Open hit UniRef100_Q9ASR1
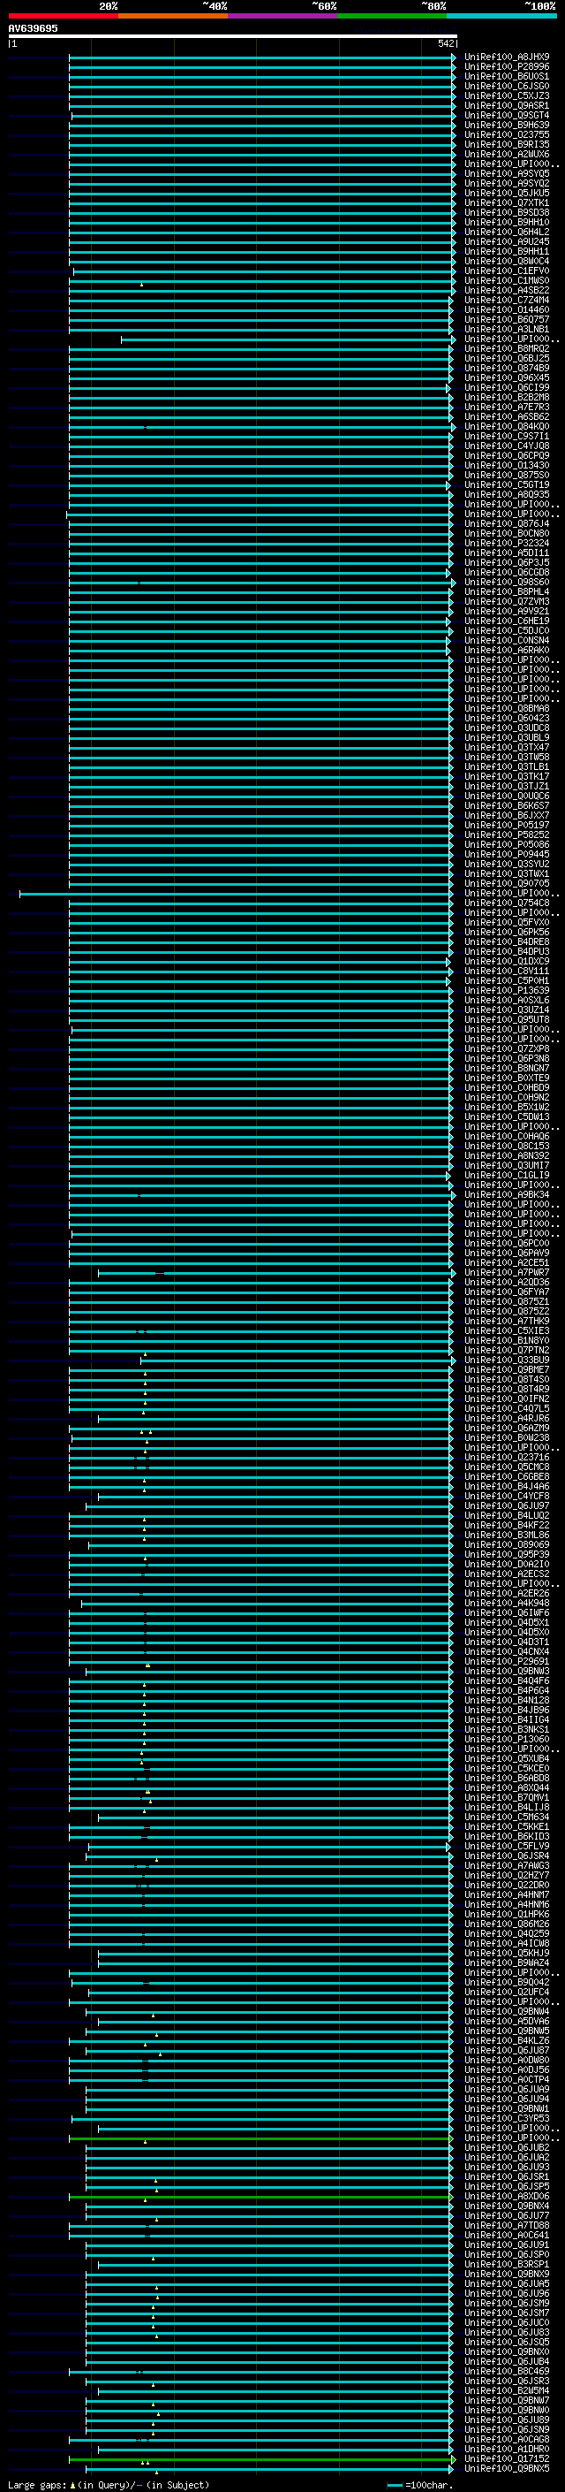Image resolution: width=565 pixels, height=2492 pixels. (x=506, y=105)
